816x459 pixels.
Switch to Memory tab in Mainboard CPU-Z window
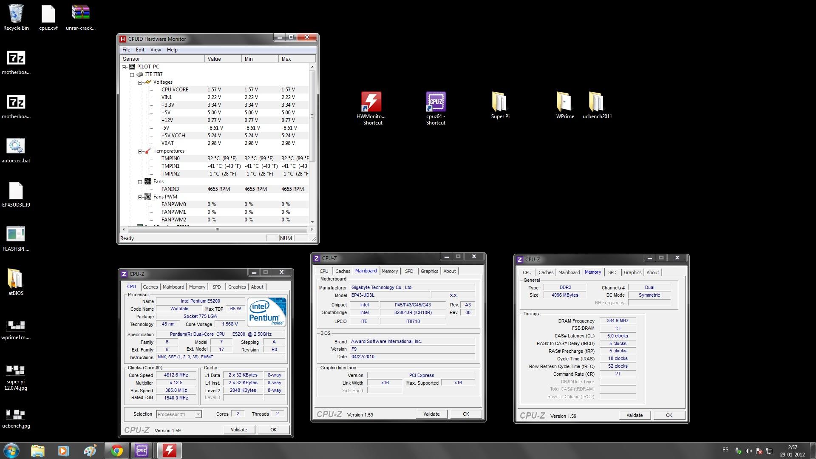coord(389,271)
